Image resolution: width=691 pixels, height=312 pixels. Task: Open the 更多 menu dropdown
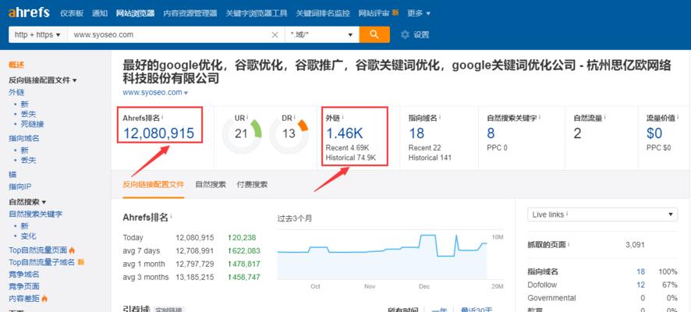coord(419,13)
